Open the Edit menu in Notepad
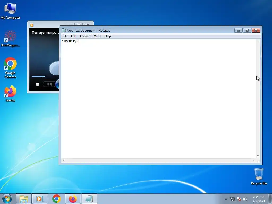The width and height of the screenshot is (272, 204). pos(74,36)
